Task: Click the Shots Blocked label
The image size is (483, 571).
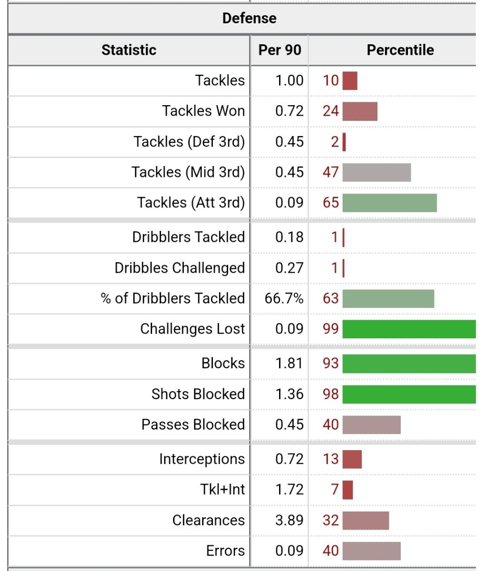Action: coord(198,394)
